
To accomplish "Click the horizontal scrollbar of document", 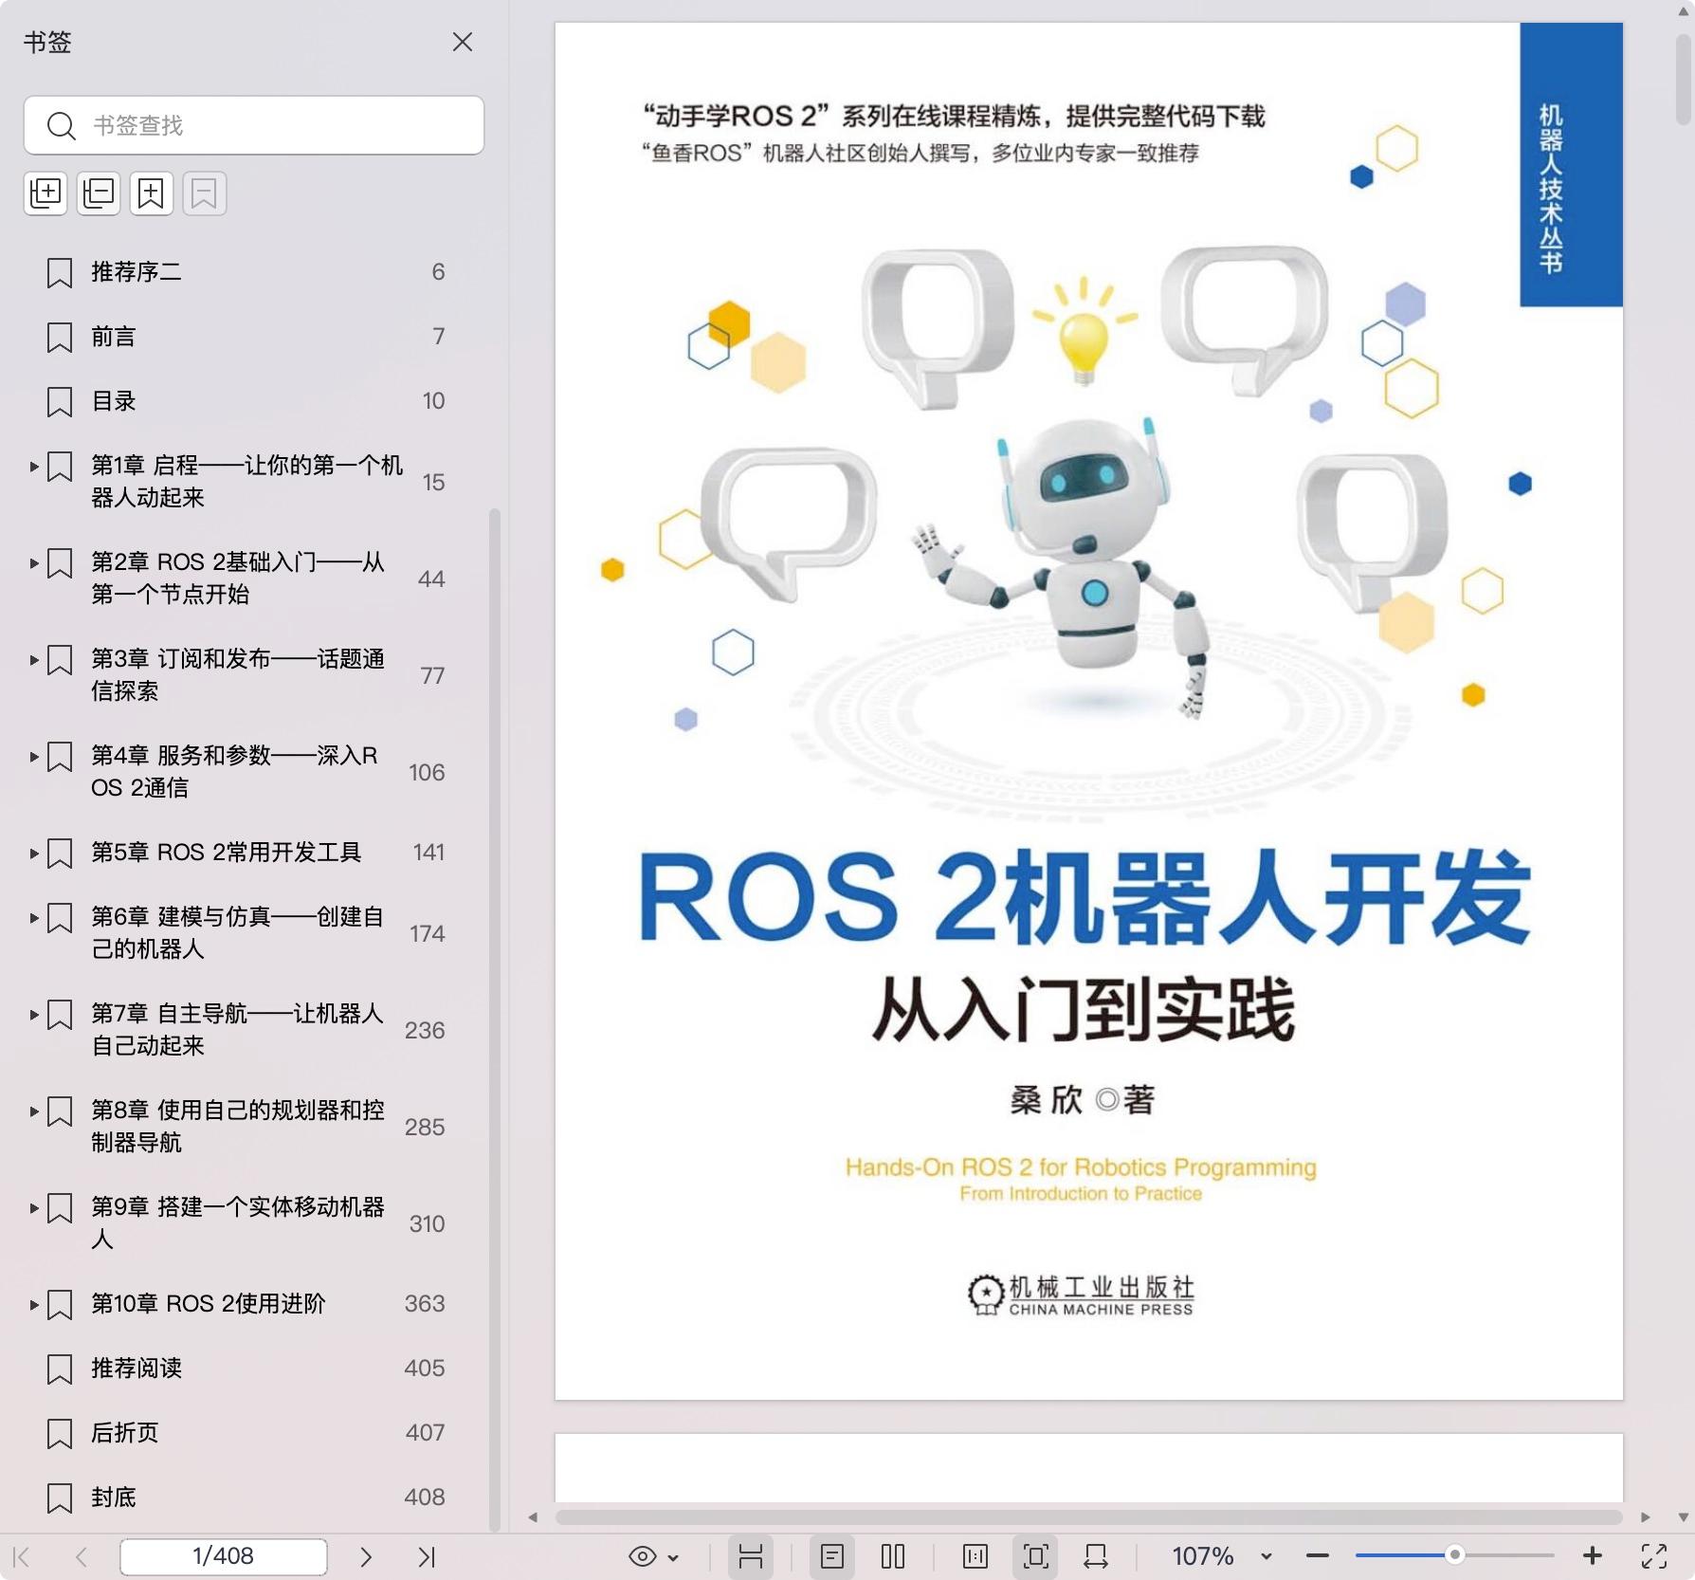I will coord(1088,1516).
